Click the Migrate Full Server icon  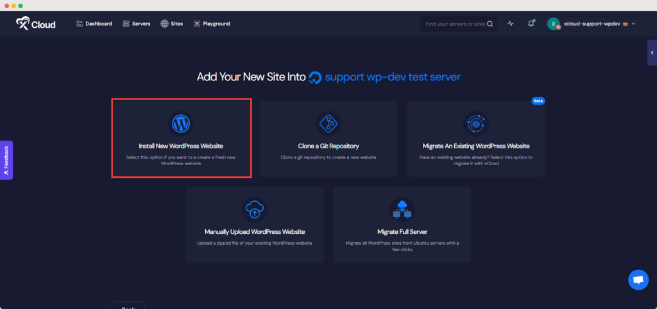[402, 209]
